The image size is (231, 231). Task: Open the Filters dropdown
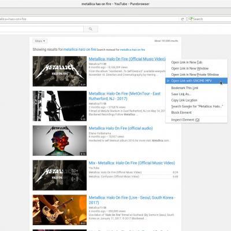[x=40, y=41]
